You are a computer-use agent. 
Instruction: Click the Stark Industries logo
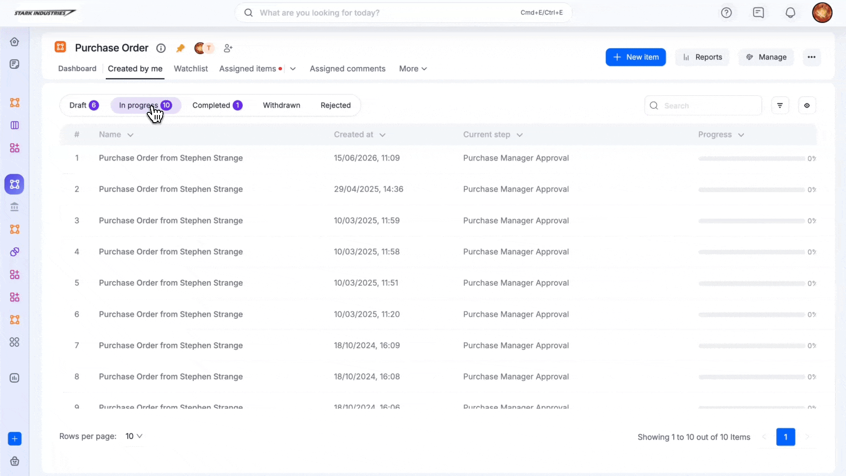(x=45, y=13)
